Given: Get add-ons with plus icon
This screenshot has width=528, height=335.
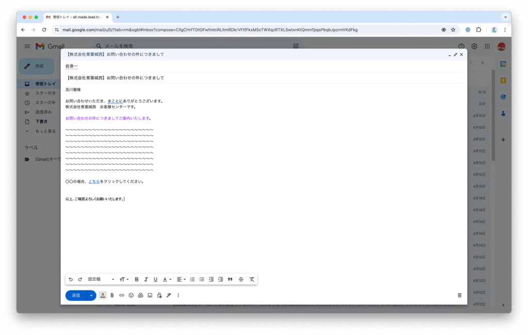Looking at the screenshot, I should (503, 139).
